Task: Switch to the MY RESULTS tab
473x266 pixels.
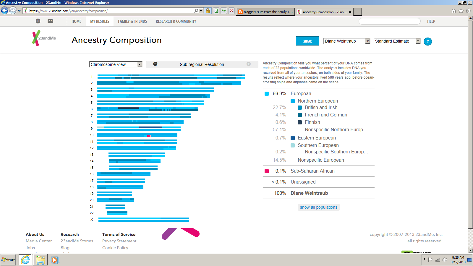Action: (99, 21)
